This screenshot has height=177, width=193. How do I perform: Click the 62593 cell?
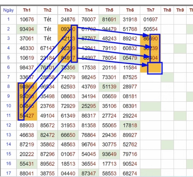tap(68, 87)
